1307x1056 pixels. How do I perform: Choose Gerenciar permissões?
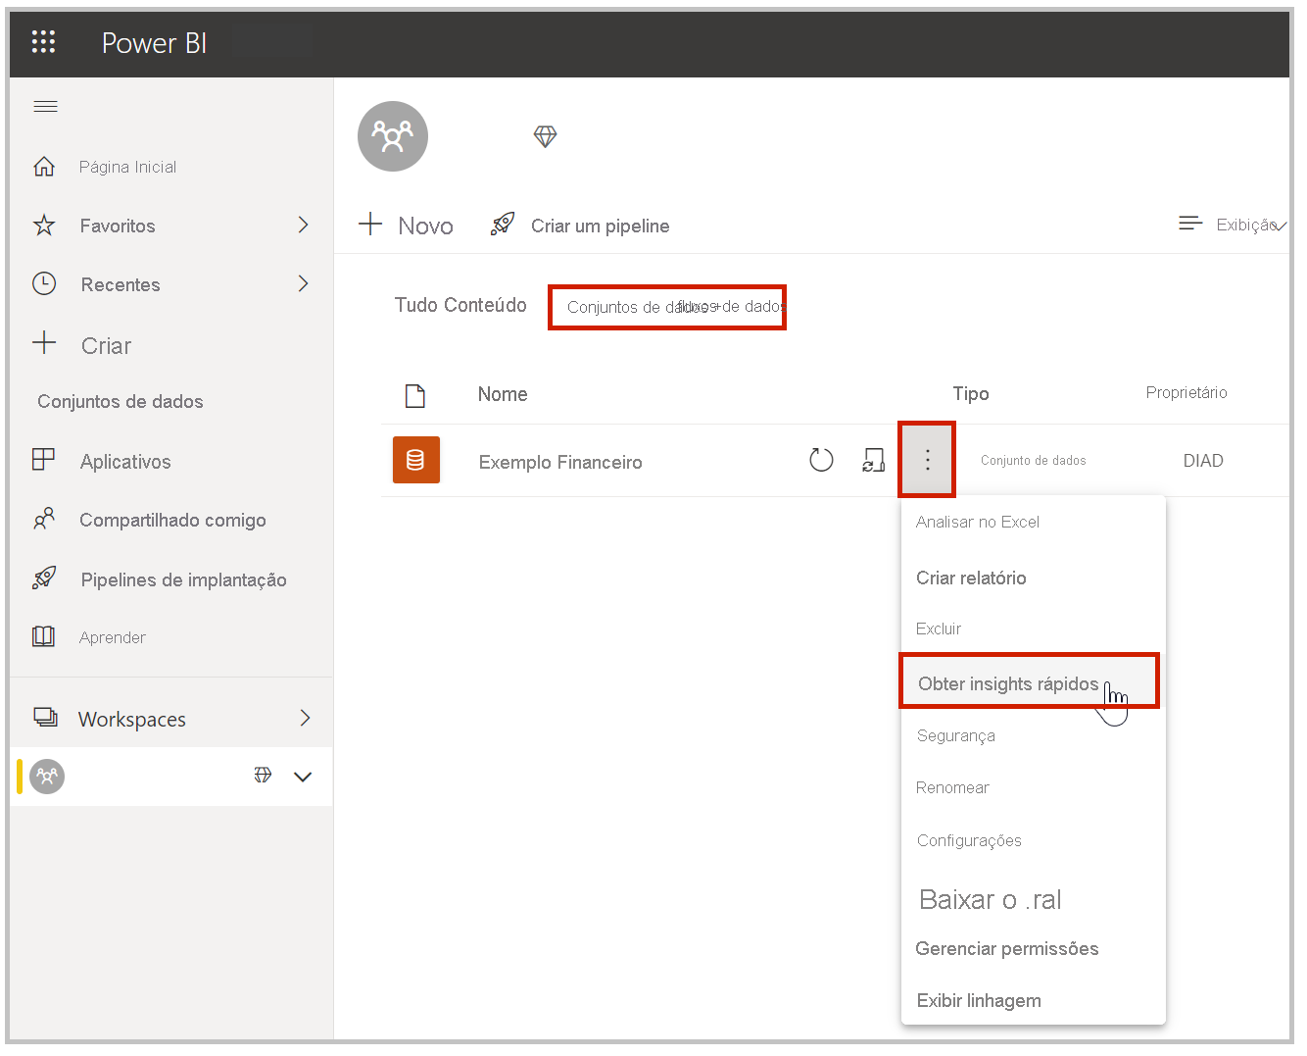(1007, 948)
